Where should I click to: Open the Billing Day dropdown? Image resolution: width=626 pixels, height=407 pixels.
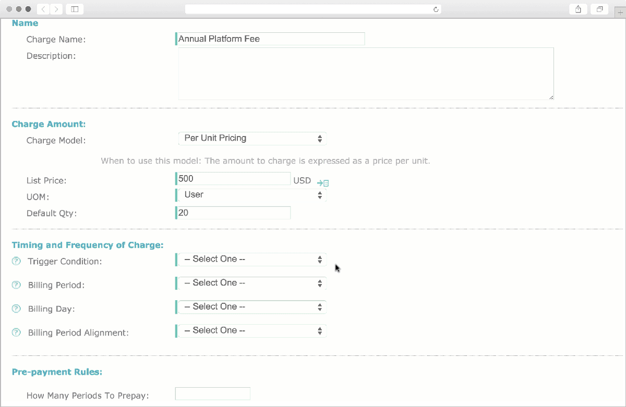[252, 307]
